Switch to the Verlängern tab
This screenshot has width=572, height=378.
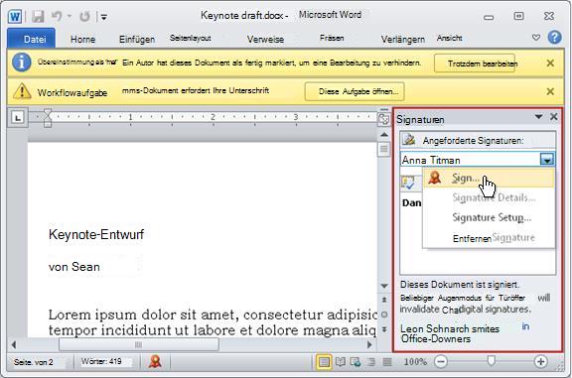tap(403, 39)
